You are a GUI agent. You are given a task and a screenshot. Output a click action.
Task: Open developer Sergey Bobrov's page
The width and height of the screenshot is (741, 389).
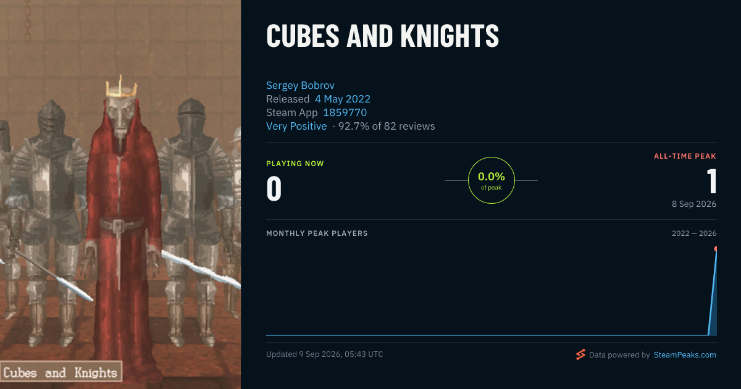(300, 85)
